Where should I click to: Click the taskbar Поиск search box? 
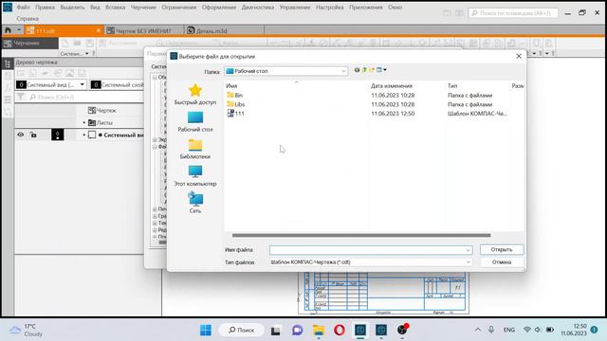(242, 331)
